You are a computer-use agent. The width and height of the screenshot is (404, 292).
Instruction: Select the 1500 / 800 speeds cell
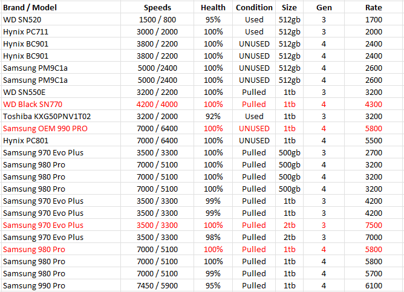pyautogui.click(x=157, y=19)
